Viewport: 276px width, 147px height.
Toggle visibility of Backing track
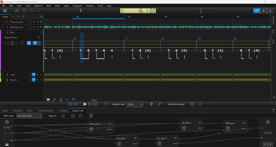41,27
